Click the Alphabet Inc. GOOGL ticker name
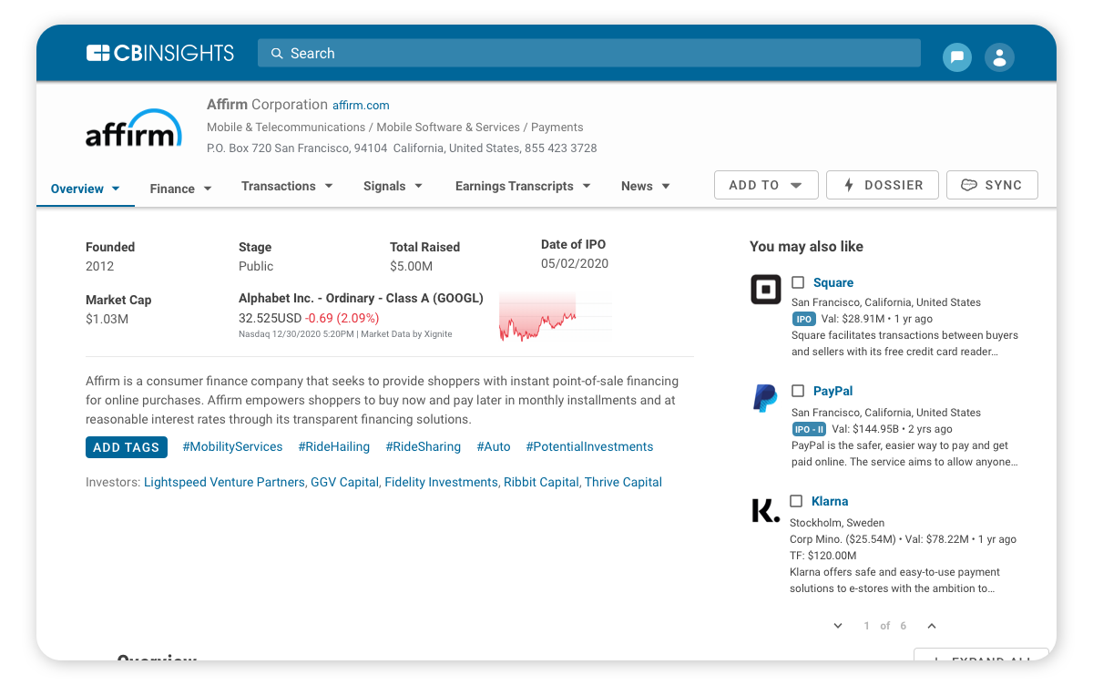1093x685 pixels. [x=361, y=298]
